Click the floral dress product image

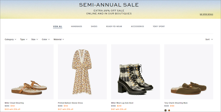coord(82,72)
